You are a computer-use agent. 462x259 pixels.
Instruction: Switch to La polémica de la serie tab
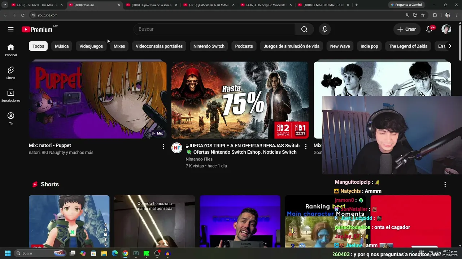click(x=152, y=5)
